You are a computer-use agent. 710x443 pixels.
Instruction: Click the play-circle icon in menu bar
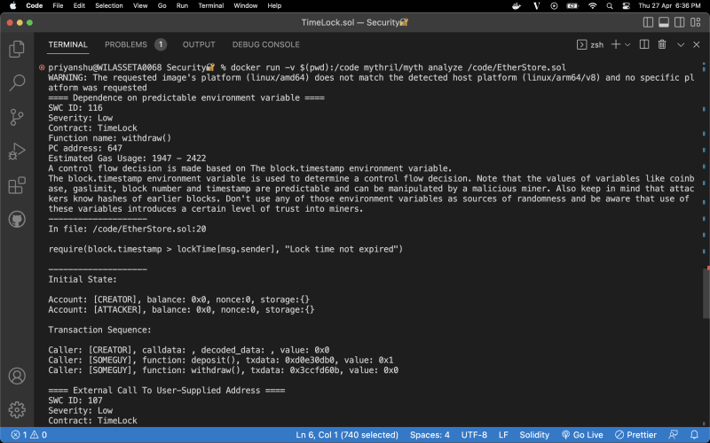[x=554, y=5]
